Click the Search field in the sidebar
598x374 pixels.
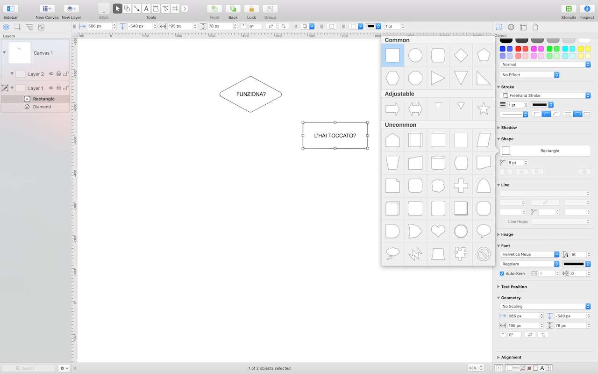[x=29, y=368]
